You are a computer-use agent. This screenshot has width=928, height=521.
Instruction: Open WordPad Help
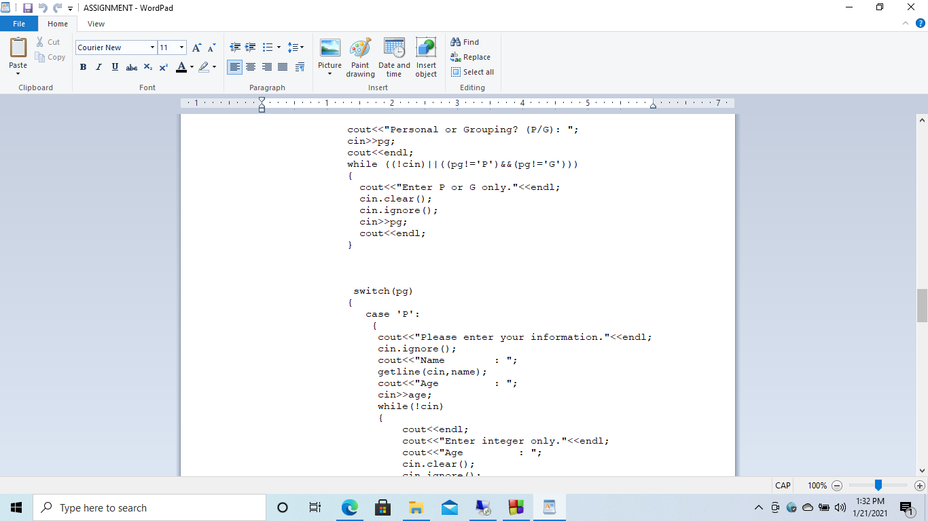pos(921,23)
